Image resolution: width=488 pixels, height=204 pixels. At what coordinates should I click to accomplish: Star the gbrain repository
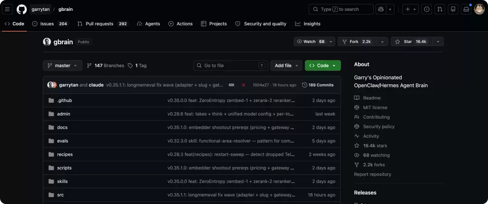pyautogui.click(x=412, y=42)
